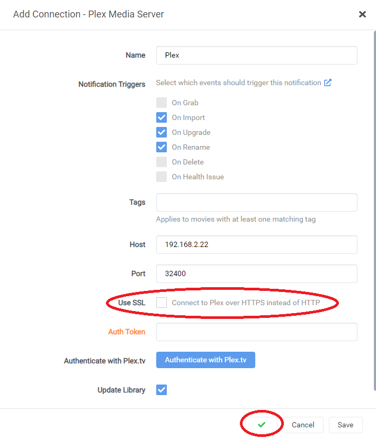Click inside the Name field
This screenshot has height=439, width=376.
[x=256, y=55]
